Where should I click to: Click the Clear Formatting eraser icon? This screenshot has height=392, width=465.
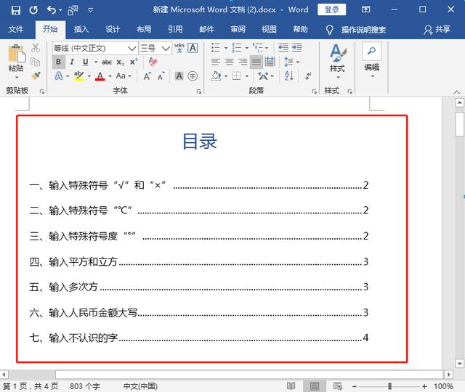tap(153, 62)
